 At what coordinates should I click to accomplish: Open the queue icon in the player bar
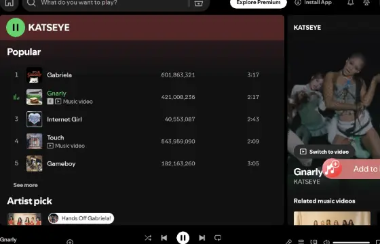pos(301,241)
